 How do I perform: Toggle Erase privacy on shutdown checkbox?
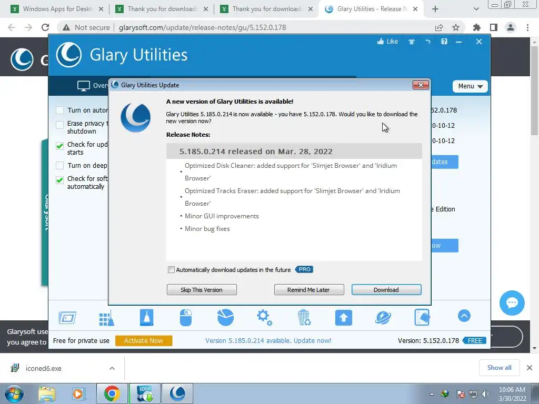(x=60, y=125)
